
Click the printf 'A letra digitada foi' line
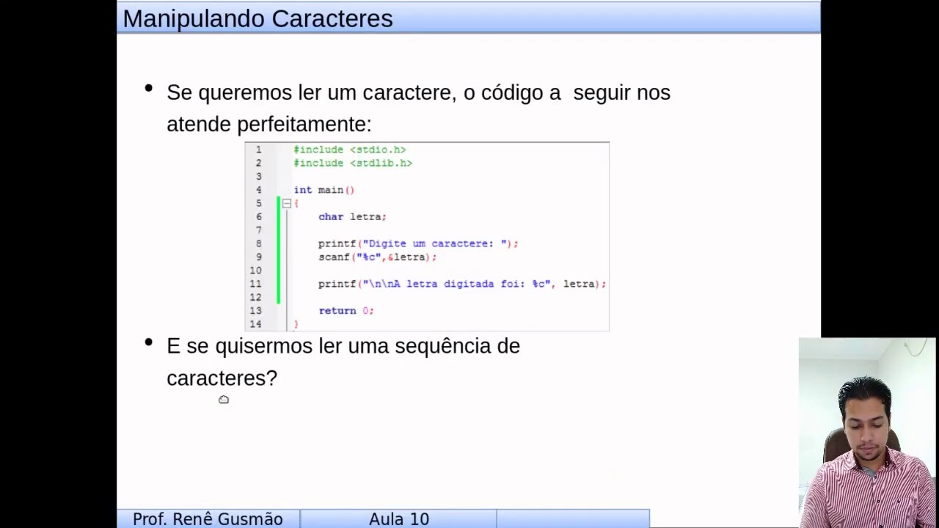tap(462, 284)
